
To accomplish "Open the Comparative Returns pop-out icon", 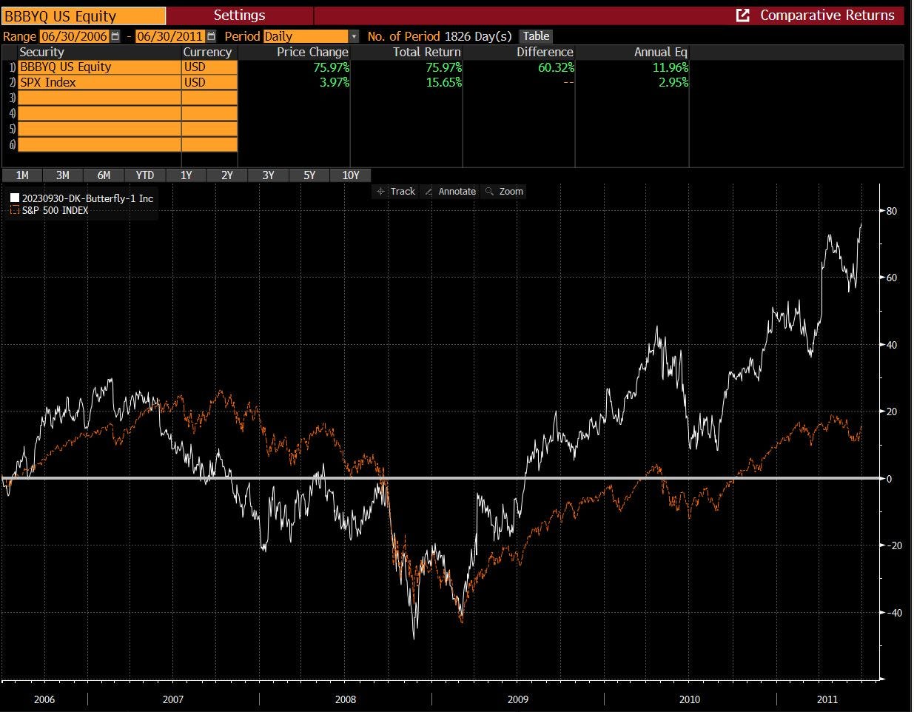I will 743,16.
